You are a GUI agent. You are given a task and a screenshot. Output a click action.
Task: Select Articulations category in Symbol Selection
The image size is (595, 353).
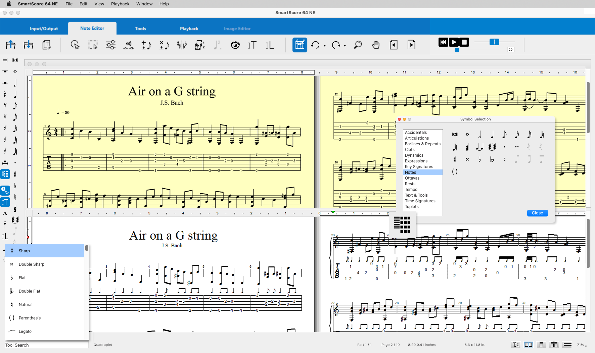click(423, 138)
